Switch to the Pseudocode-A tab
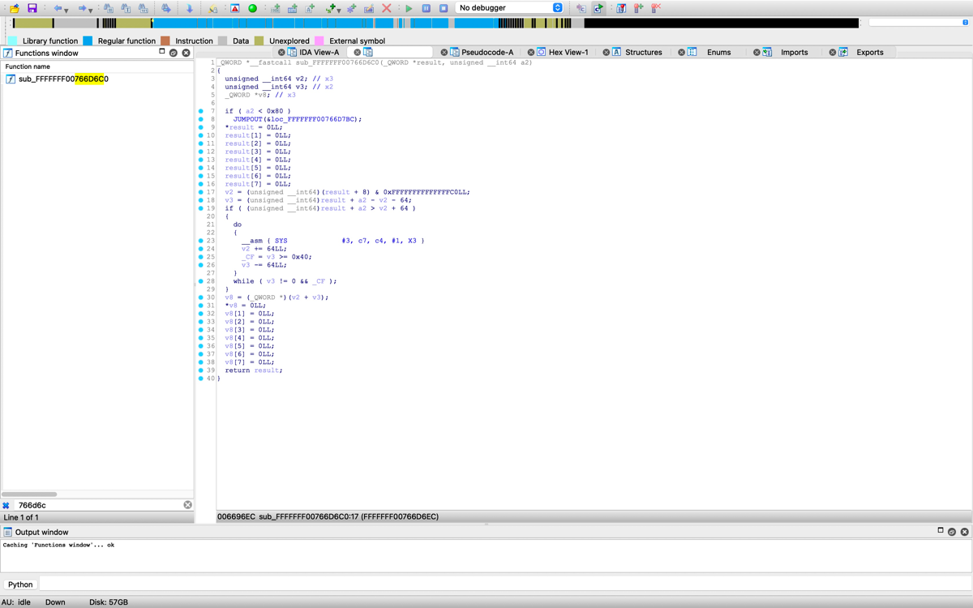This screenshot has width=973, height=608. coord(487,52)
